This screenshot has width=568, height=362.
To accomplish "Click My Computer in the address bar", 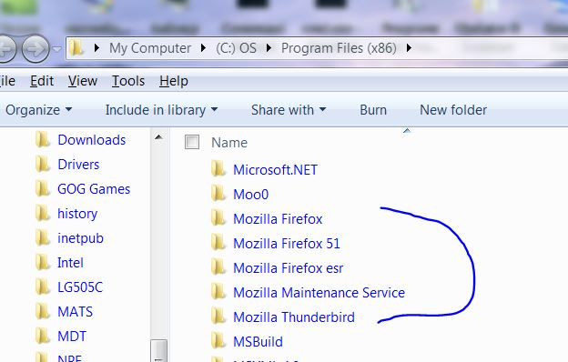I will tap(150, 48).
